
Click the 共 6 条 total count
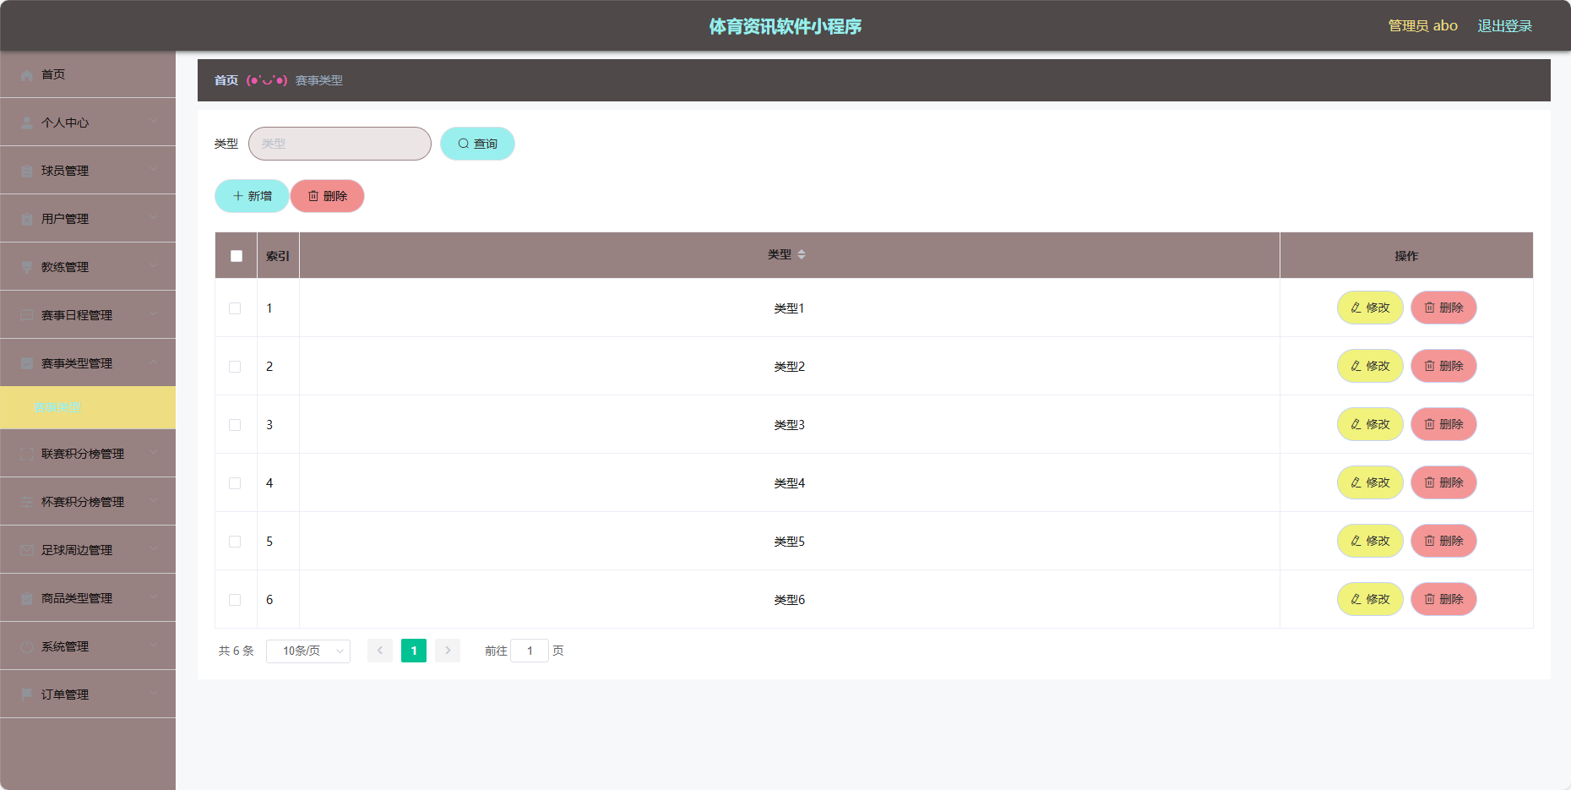tap(236, 651)
